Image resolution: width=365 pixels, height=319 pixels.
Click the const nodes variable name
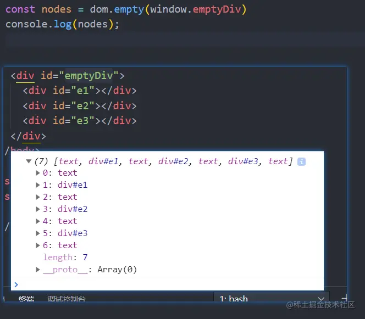(x=57, y=9)
